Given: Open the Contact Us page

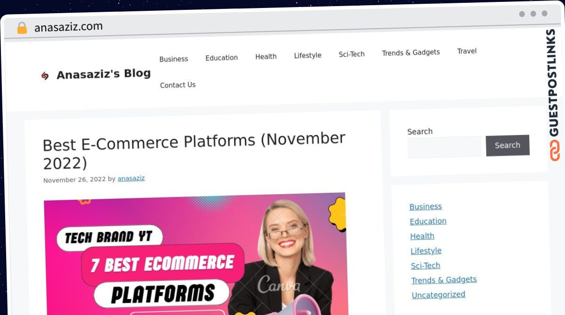Looking at the screenshot, I should click(x=178, y=85).
